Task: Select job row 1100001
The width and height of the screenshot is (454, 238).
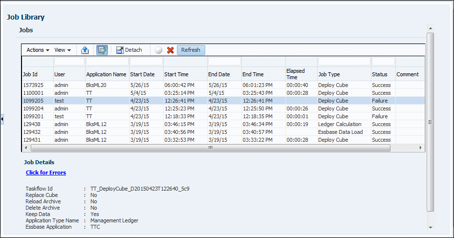Action: [223, 93]
